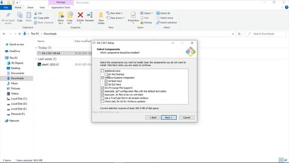
Task: Collapse the Today (1) group
Action: 36,48
